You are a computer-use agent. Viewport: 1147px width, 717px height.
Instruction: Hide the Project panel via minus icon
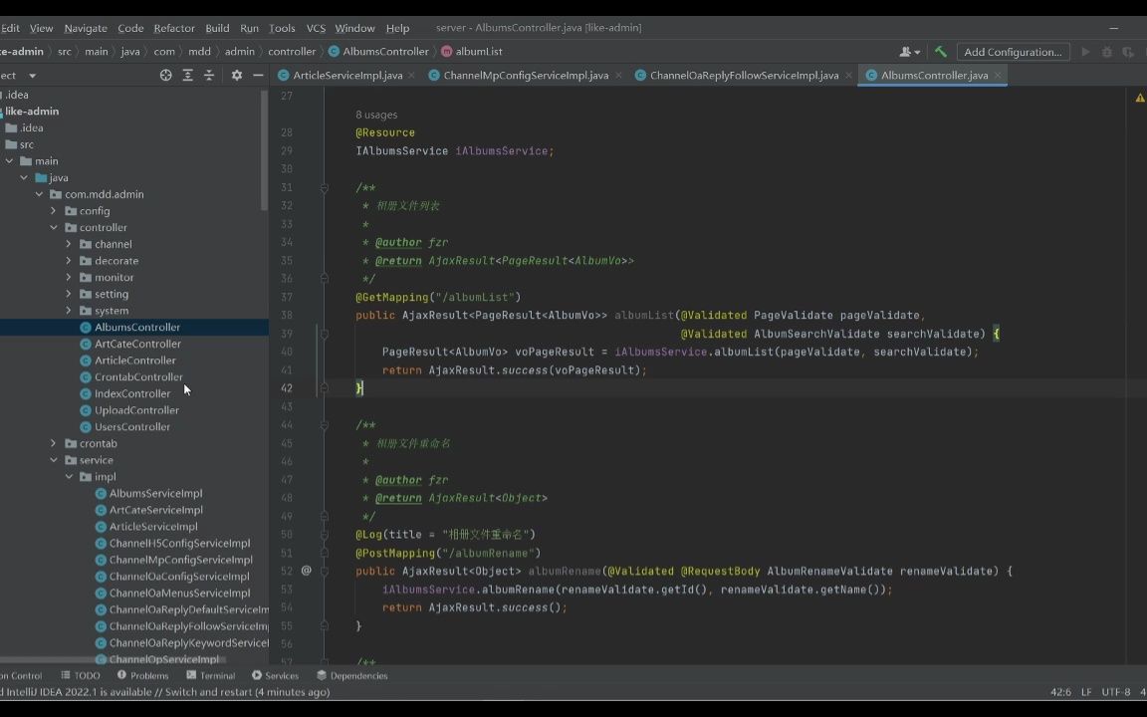pyautogui.click(x=257, y=75)
